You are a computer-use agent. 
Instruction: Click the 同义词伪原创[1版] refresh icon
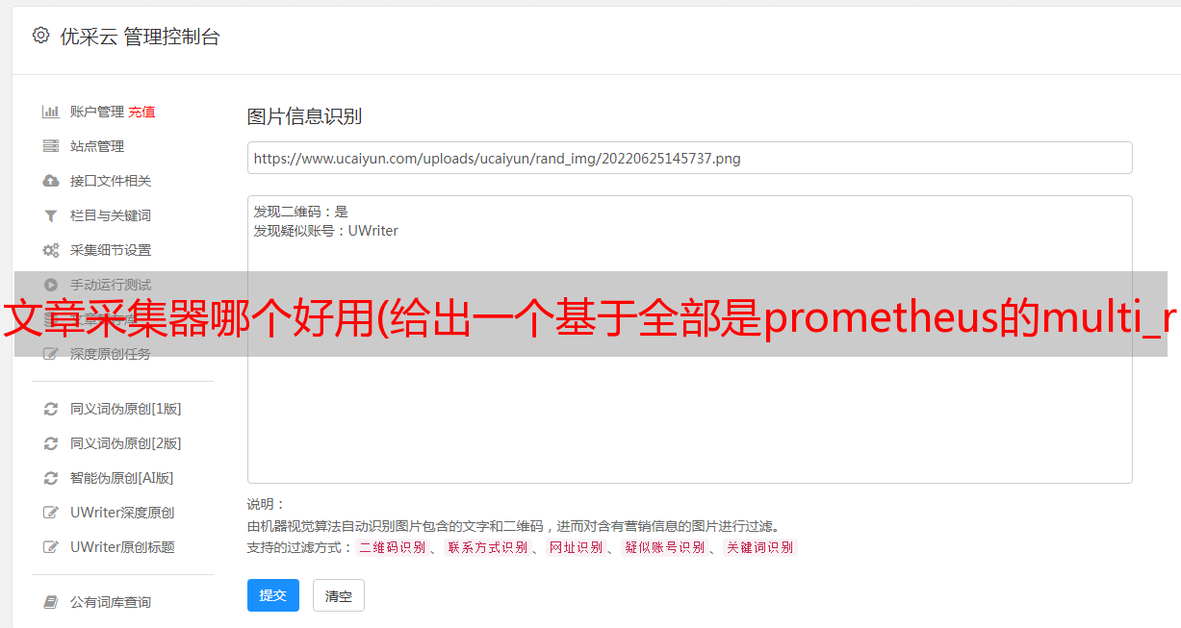pos(51,409)
